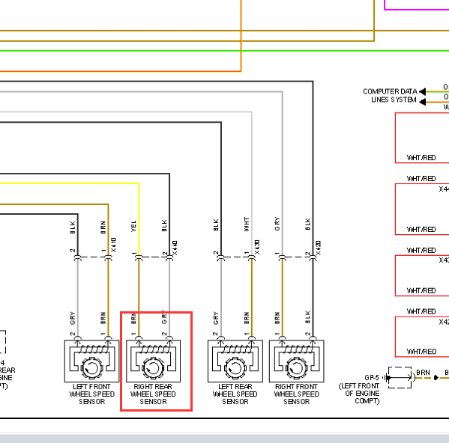The image size is (449, 443).
Task: Click BRN label on Left Rear sensor pin 1
Action: point(247,318)
